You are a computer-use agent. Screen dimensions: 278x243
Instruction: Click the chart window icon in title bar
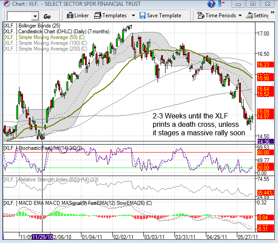(x=7, y=4)
